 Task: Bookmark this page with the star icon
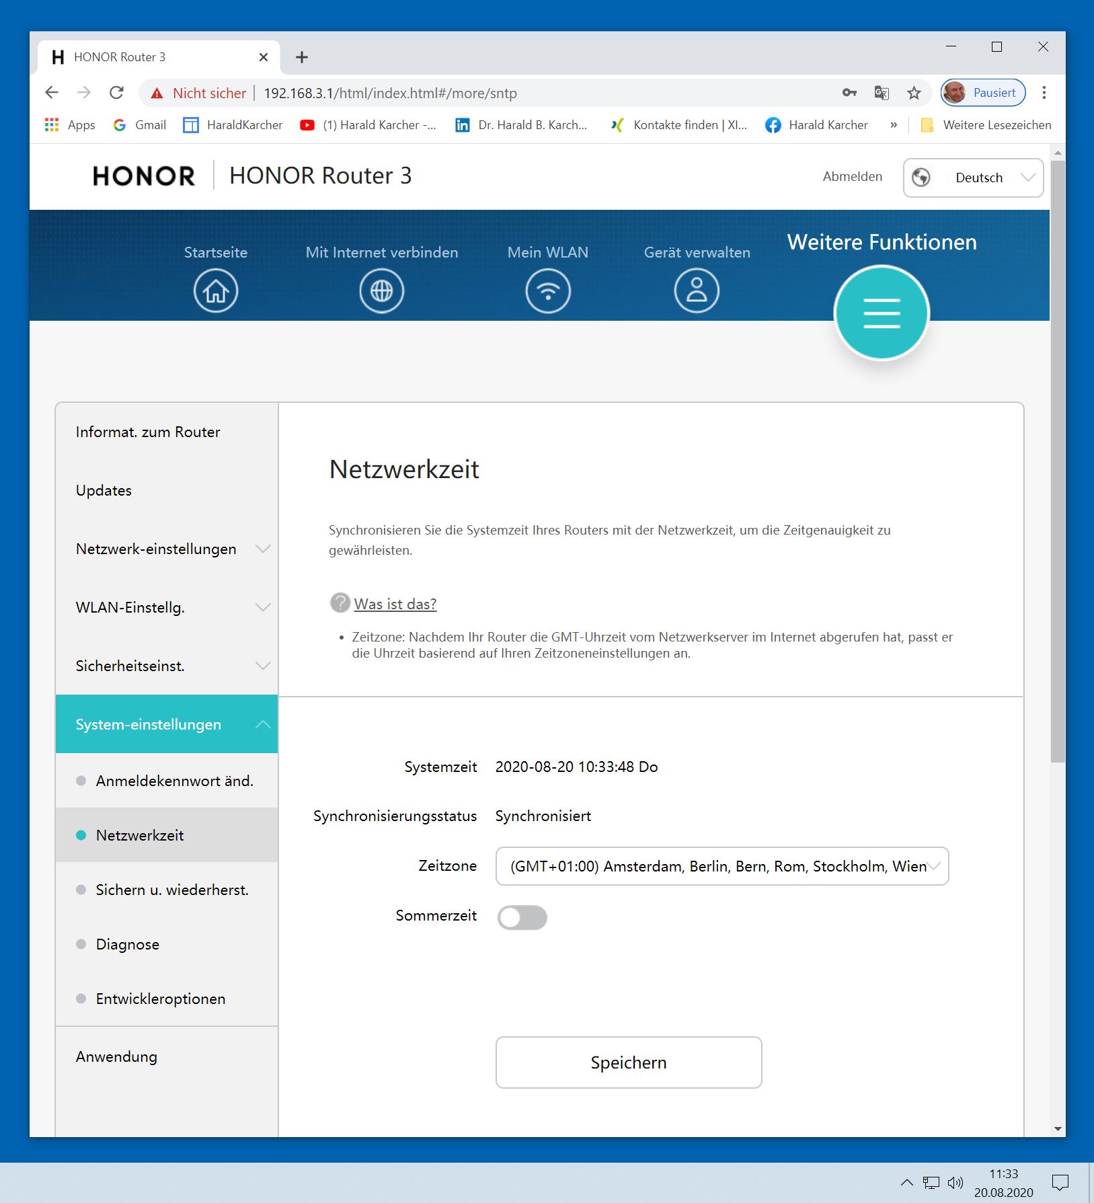(914, 93)
